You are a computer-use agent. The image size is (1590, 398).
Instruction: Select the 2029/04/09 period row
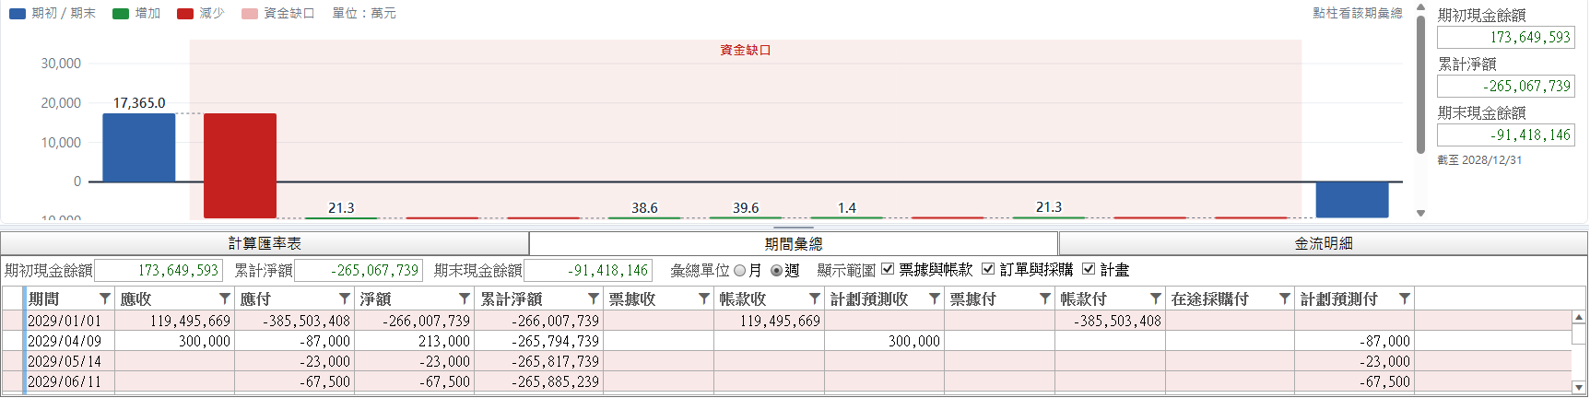pyautogui.click(x=786, y=341)
